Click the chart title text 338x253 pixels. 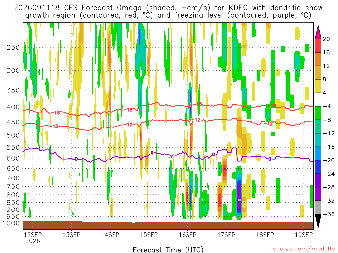168,12
